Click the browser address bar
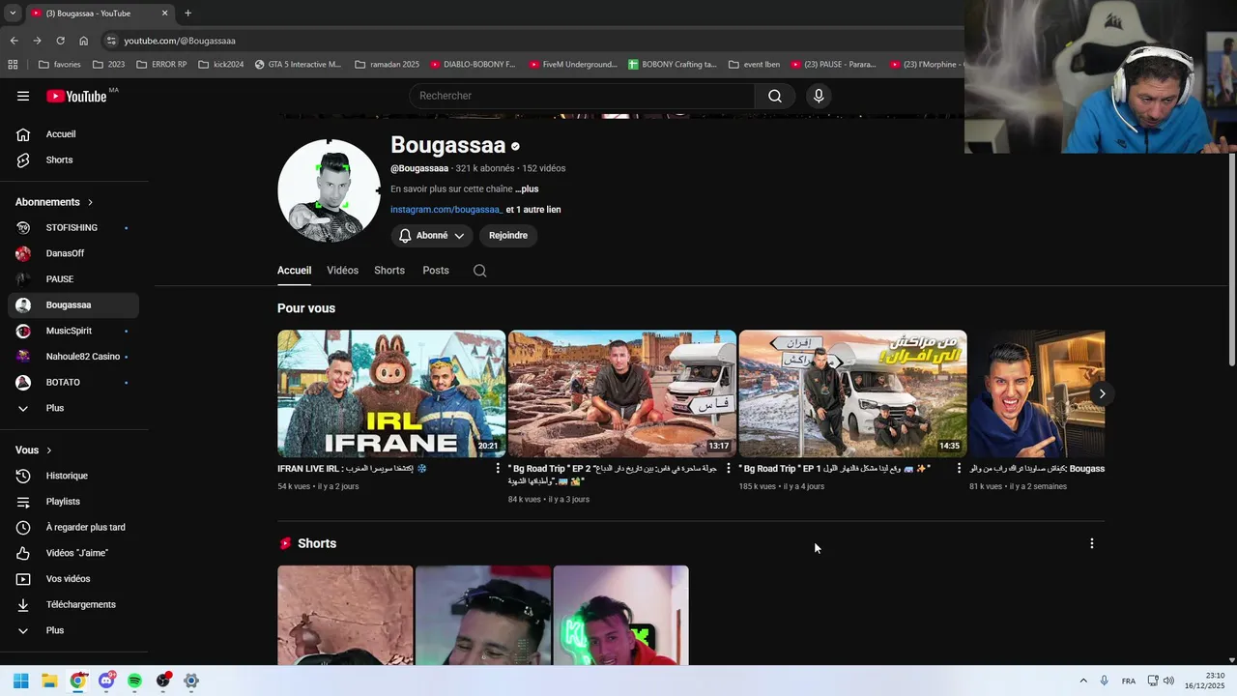Viewport: 1237px width, 696px height. pos(532,41)
